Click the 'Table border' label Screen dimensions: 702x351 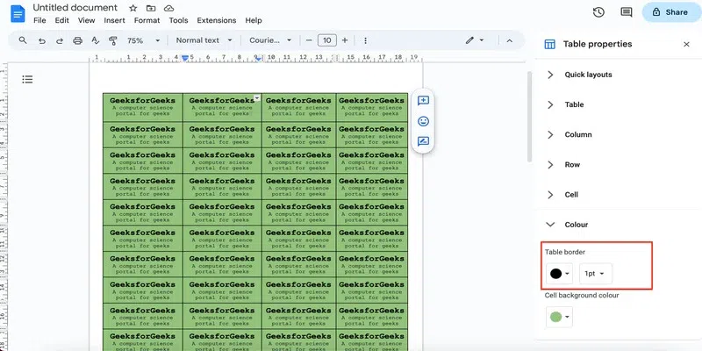pos(564,252)
